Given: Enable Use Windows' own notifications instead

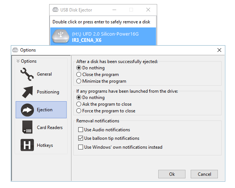Looking at the screenshot, I should 80,147.
